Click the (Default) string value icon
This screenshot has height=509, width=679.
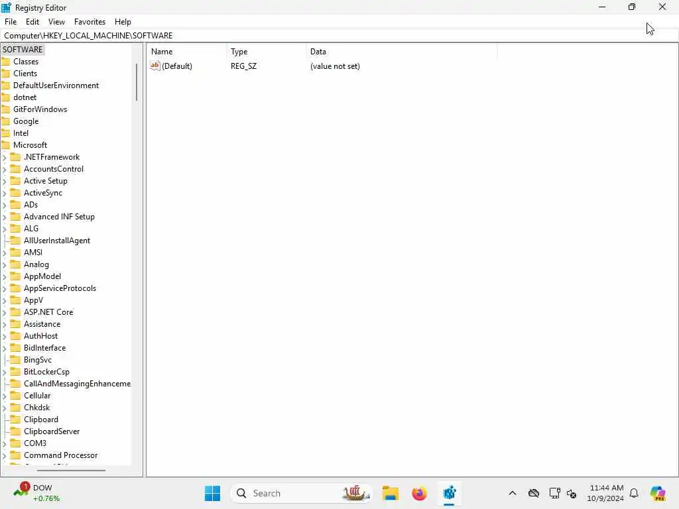click(155, 66)
